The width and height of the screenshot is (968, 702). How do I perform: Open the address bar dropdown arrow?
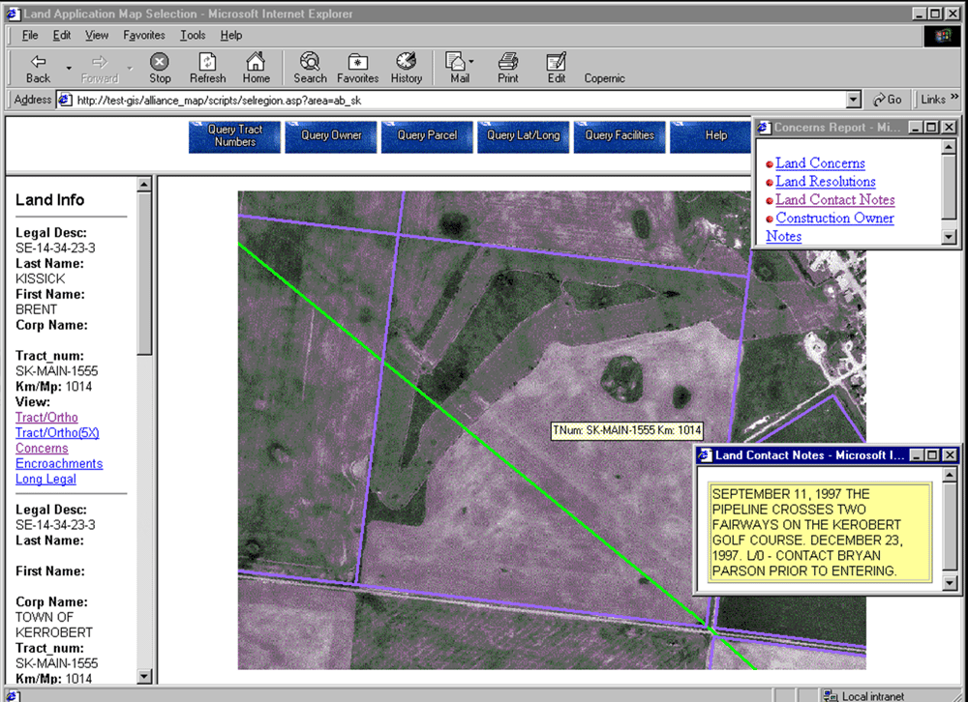(x=853, y=100)
